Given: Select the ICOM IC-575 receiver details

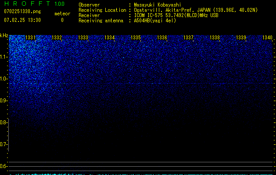Looking at the screenshot, I should tap(176, 15).
